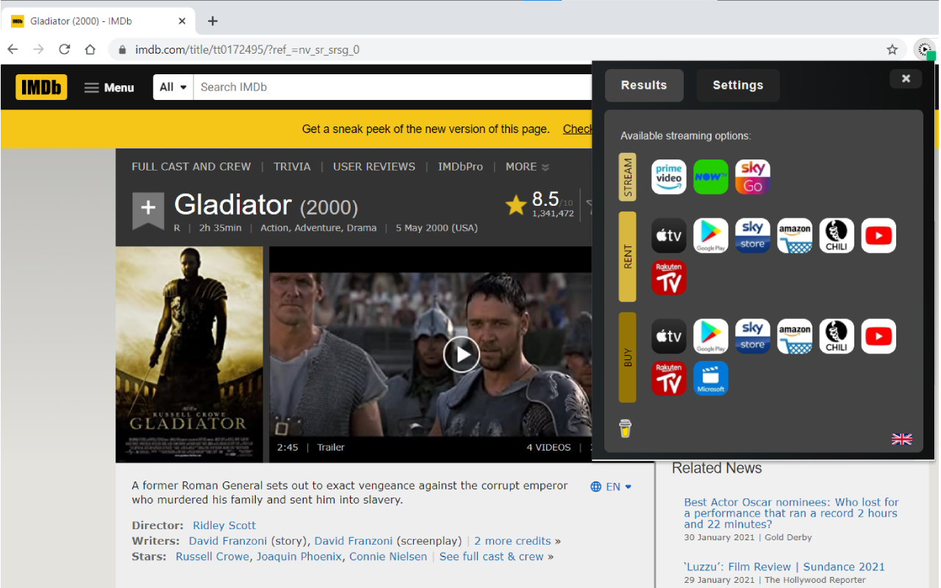Open director Ridley Scott's page

[224, 526]
